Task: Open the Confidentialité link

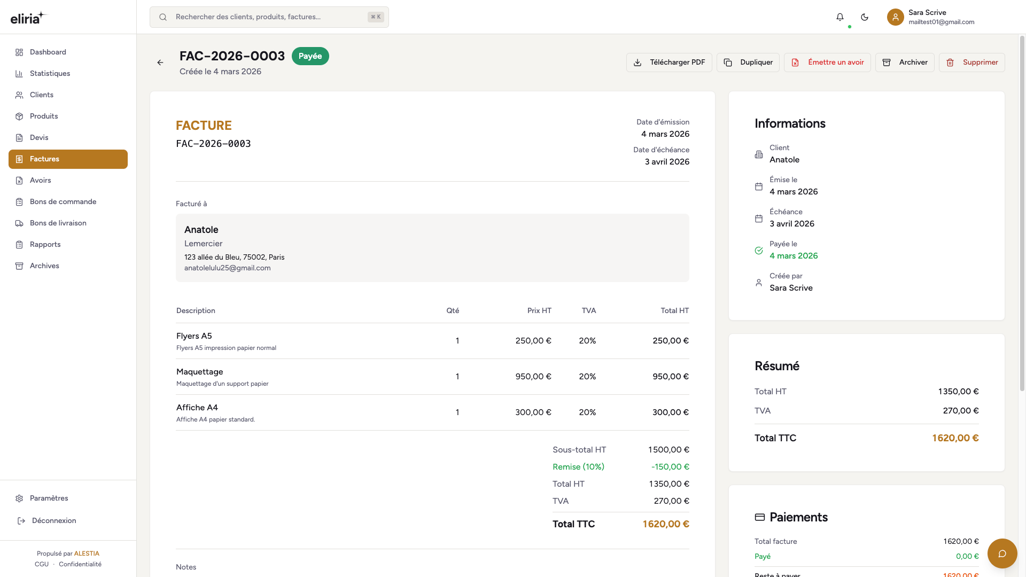Action: 80,565
